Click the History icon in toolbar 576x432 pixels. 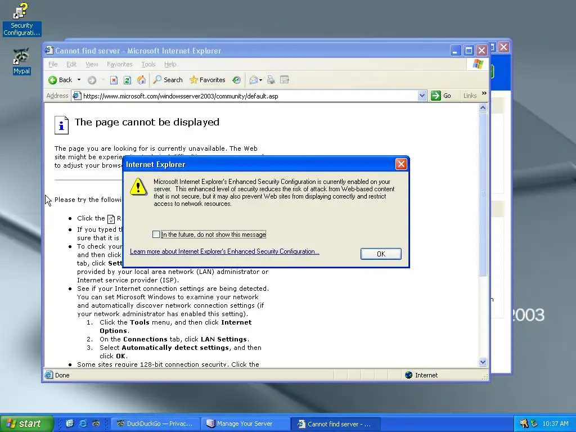237,80
